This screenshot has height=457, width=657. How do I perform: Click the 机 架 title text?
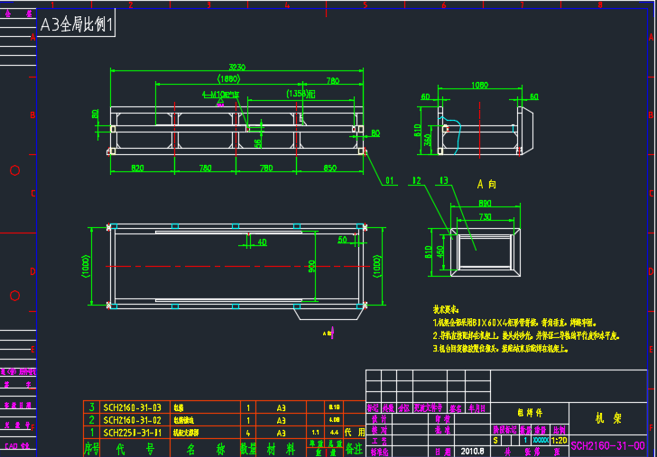608,418
